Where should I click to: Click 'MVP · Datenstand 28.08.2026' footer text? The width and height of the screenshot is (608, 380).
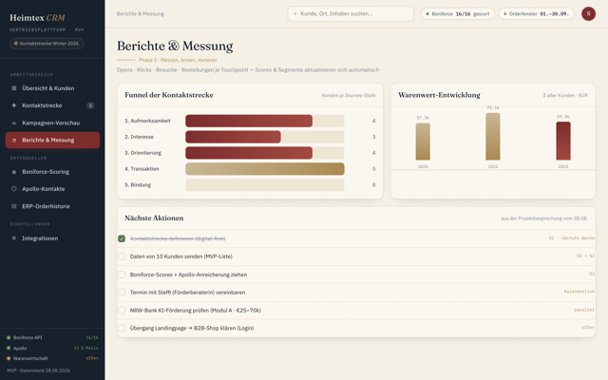39,370
